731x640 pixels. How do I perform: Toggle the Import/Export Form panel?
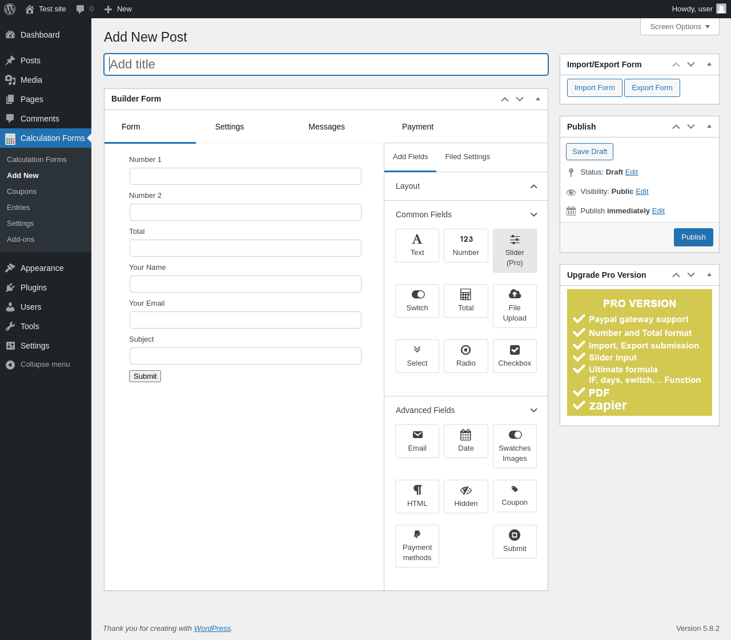point(709,64)
